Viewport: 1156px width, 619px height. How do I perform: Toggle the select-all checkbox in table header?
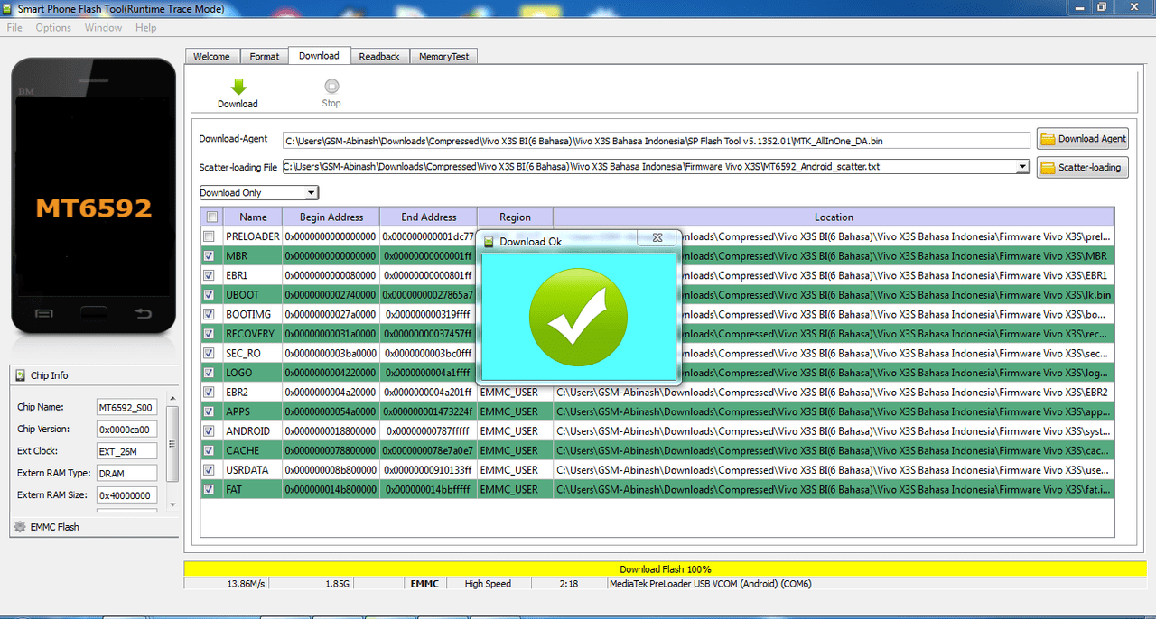(211, 217)
